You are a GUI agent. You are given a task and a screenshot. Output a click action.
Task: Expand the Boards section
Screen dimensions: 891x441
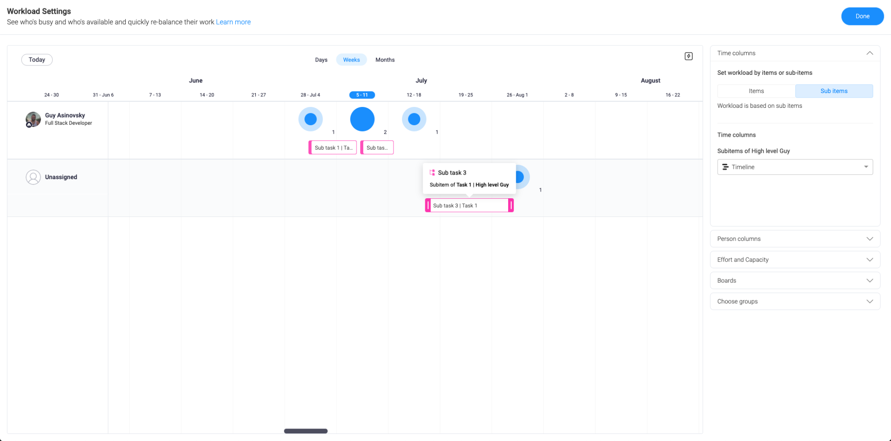[x=795, y=281]
